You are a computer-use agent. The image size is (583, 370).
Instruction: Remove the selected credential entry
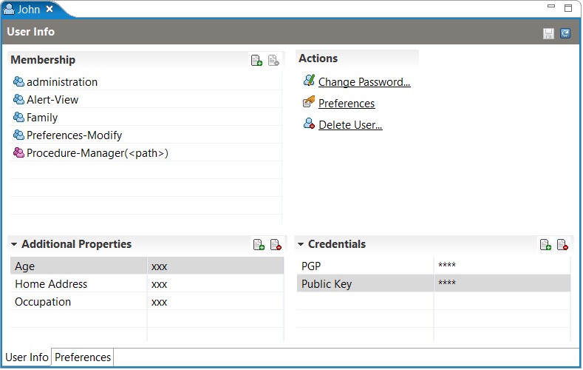pyautogui.click(x=562, y=244)
